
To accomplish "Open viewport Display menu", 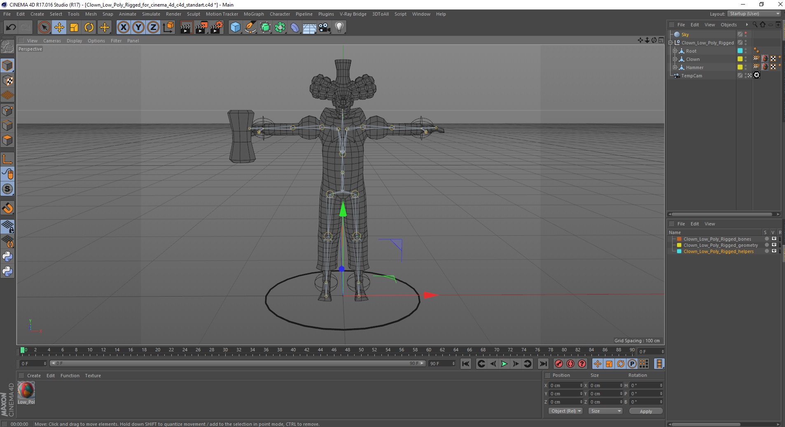I will 74,41.
